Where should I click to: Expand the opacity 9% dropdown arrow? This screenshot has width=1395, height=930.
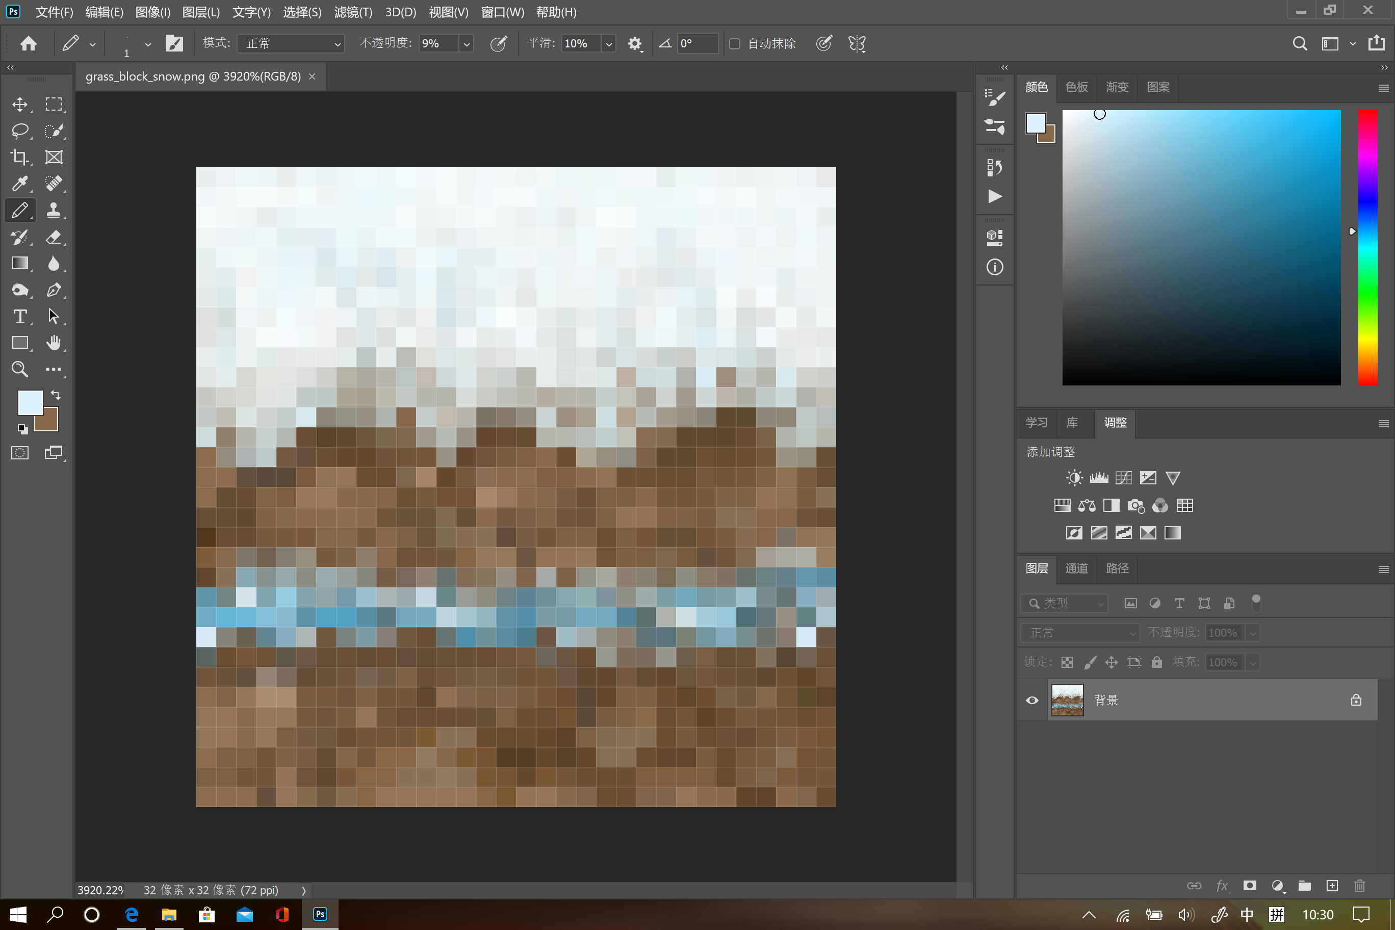[x=467, y=43]
